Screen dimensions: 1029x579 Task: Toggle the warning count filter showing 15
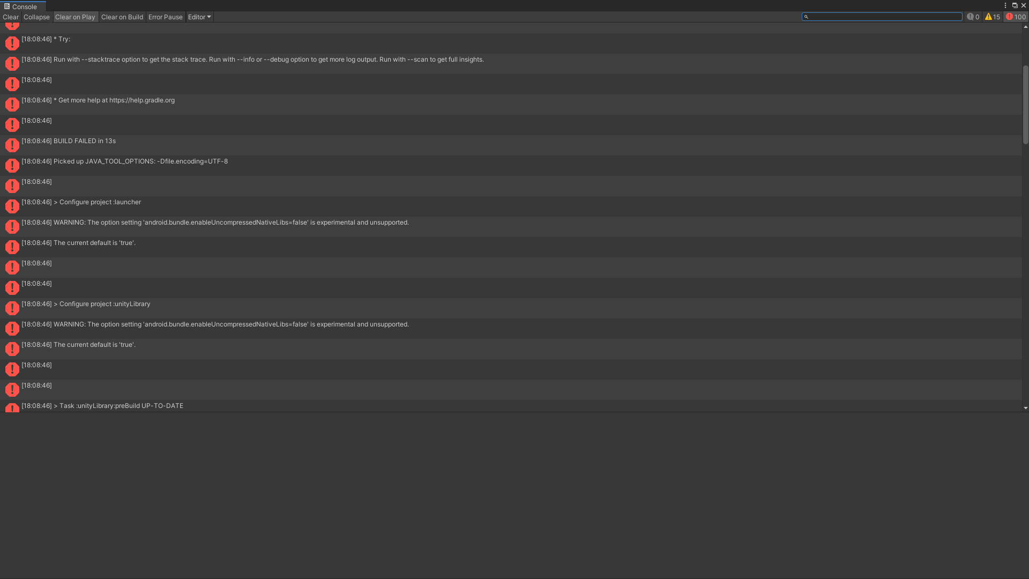[993, 17]
